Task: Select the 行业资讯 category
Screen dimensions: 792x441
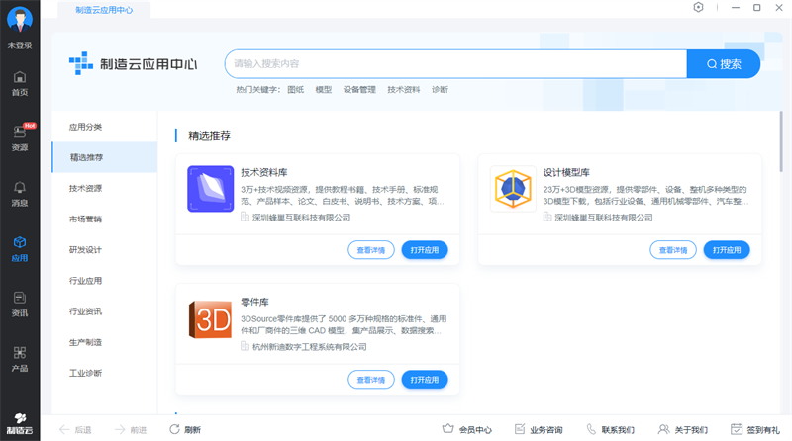Action: point(105,311)
